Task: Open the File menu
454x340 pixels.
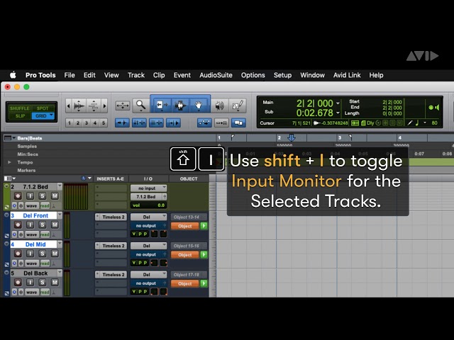Action: [70, 75]
